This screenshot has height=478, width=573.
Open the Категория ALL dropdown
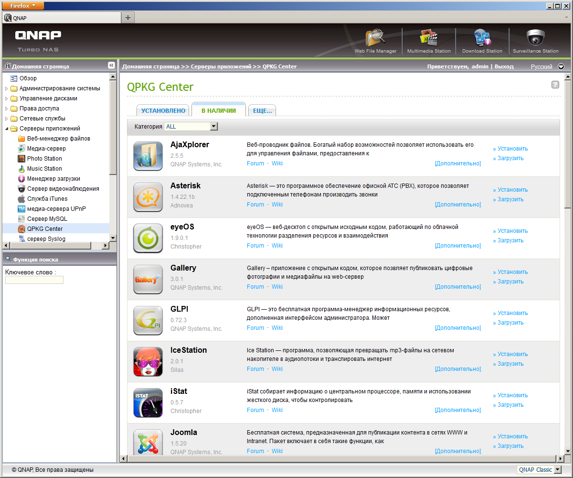click(191, 127)
